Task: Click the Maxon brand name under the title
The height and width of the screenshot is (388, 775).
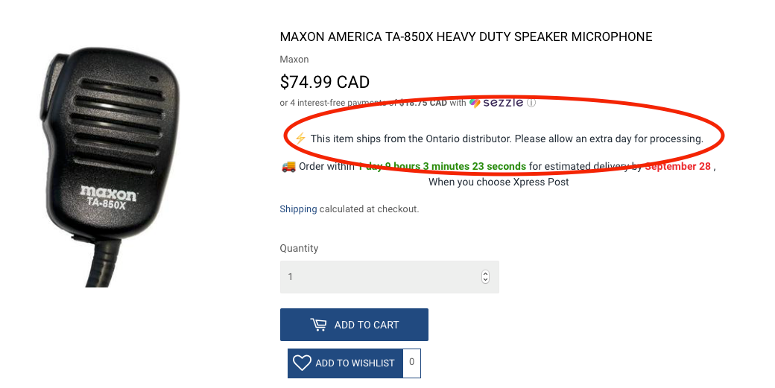Action: coord(294,60)
